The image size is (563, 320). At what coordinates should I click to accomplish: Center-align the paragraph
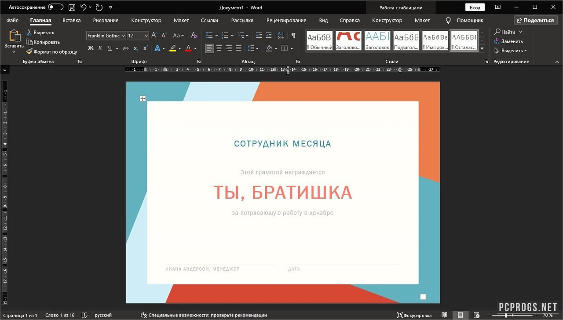pos(219,48)
